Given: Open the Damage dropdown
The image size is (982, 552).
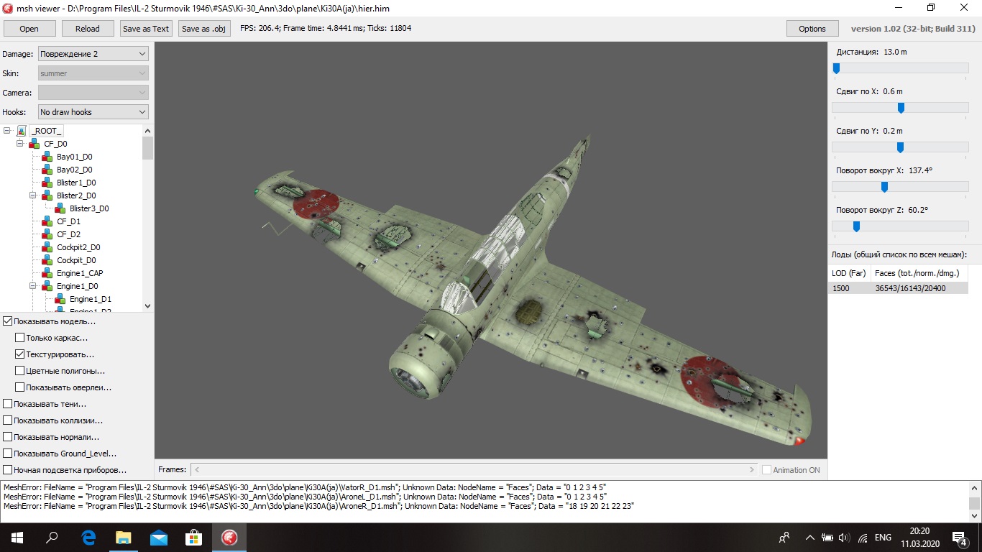Looking at the screenshot, I should 93,54.
